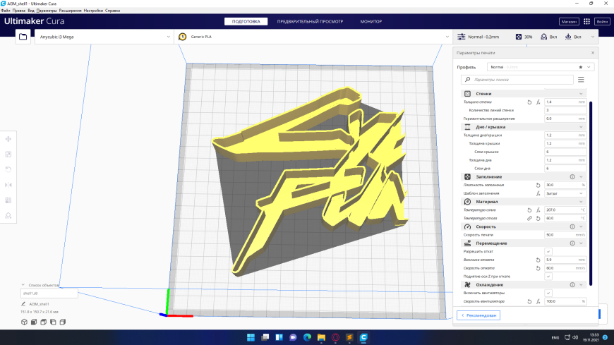
Task: Open the Справка menu
Action: tap(112, 11)
